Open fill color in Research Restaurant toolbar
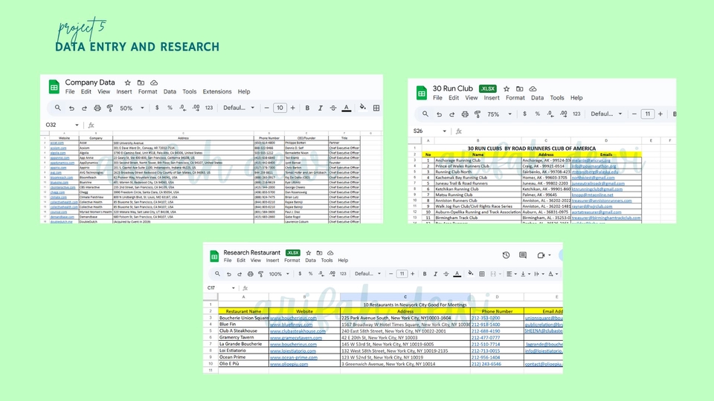Viewport: 714px width, 401px height. coord(470,274)
